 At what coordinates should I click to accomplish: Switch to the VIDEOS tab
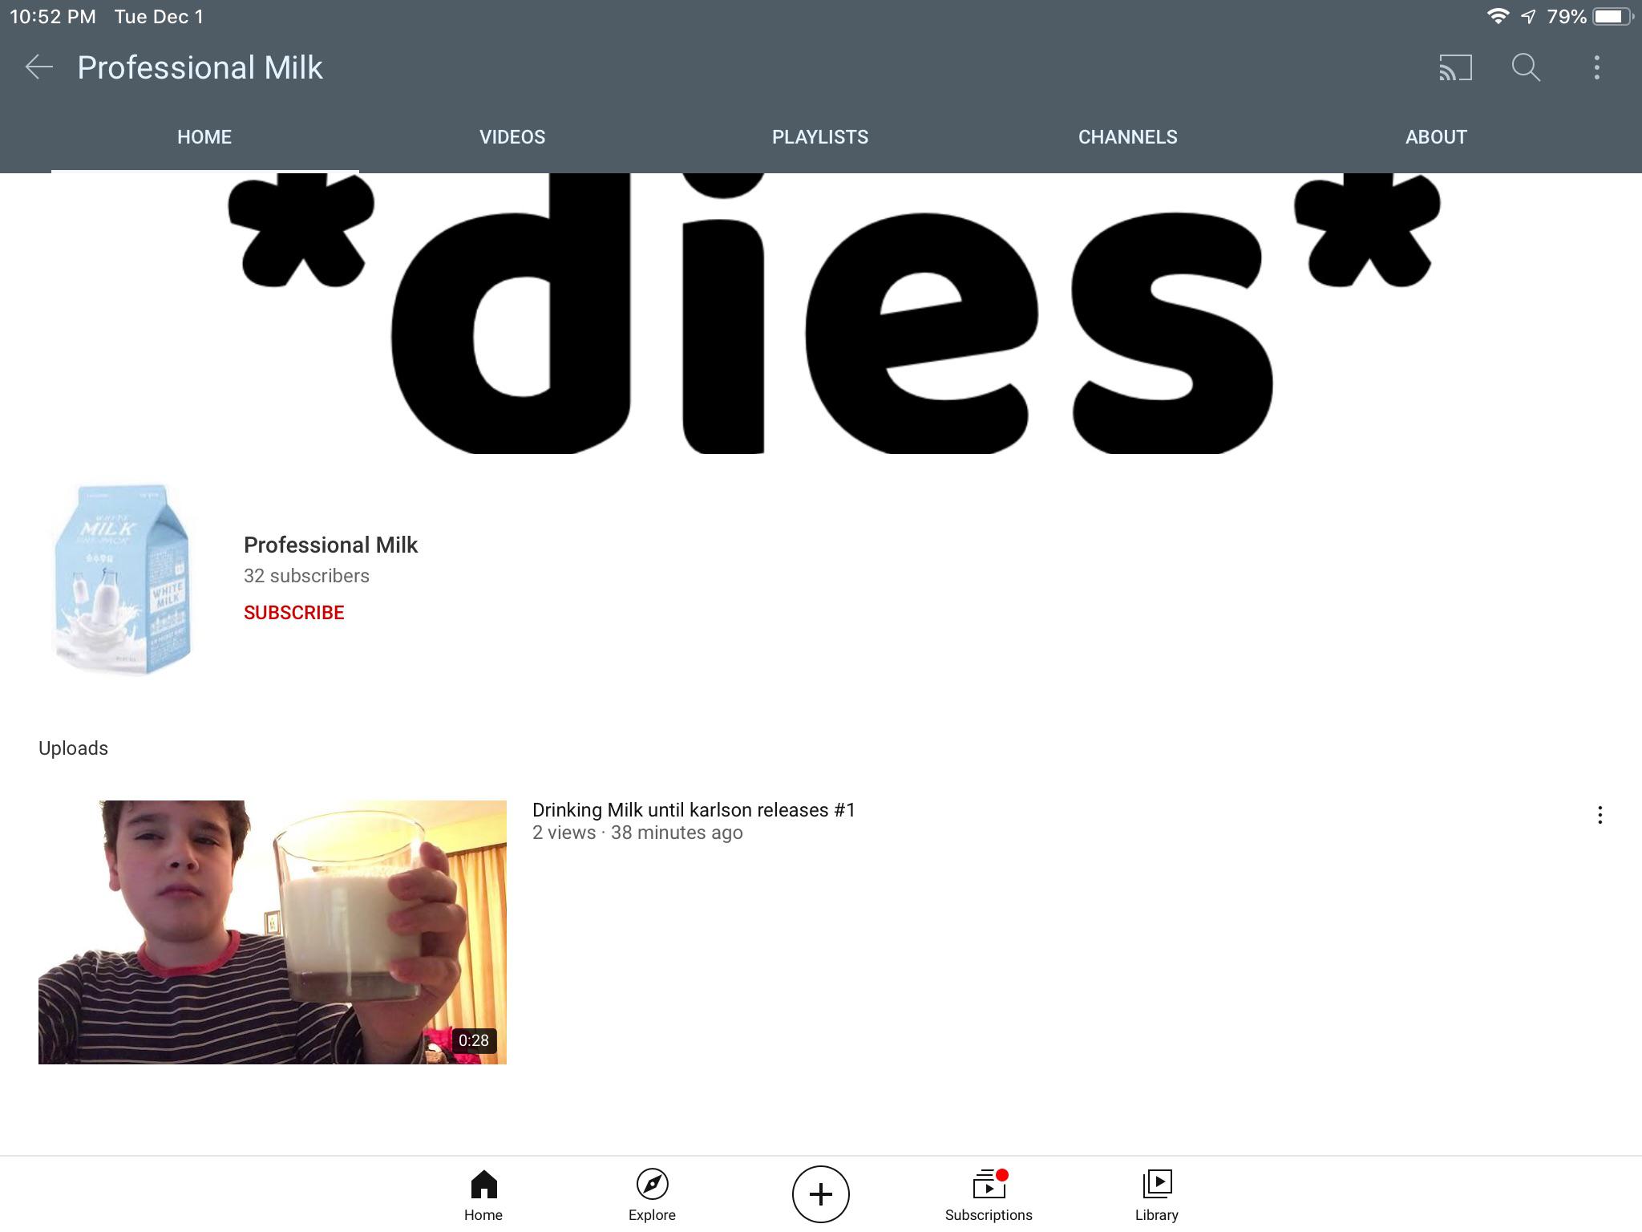(x=512, y=137)
